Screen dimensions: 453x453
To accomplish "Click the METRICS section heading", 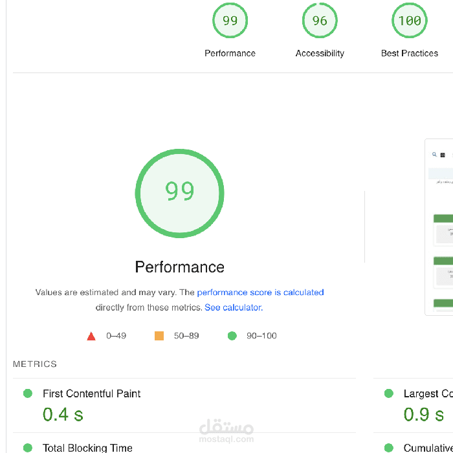I will pyautogui.click(x=35, y=364).
